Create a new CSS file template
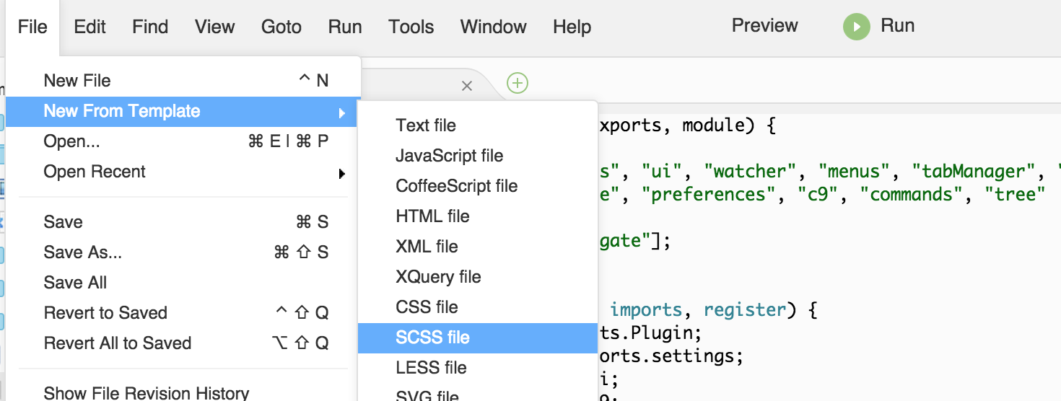 pyautogui.click(x=478, y=307)
